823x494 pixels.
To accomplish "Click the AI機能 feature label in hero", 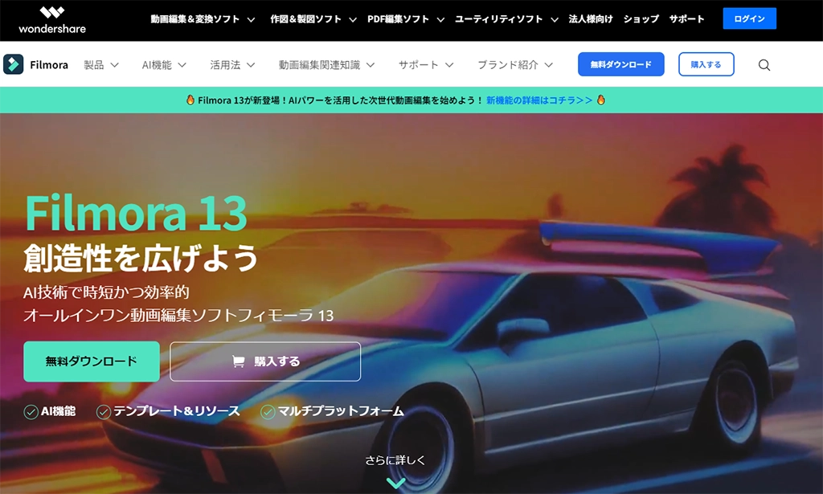I will click(58, 411).
